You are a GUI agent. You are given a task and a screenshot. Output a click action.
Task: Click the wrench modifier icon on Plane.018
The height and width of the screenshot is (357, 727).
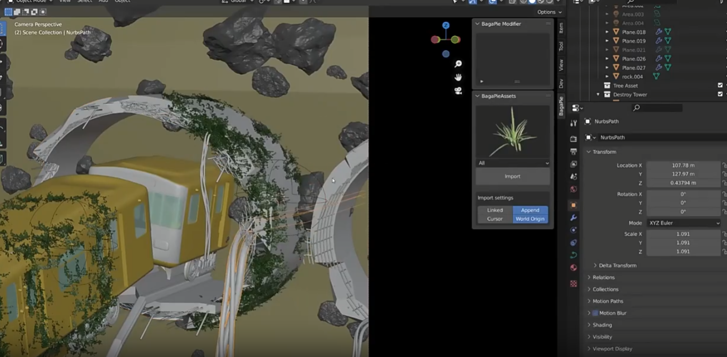pos(659,32)
